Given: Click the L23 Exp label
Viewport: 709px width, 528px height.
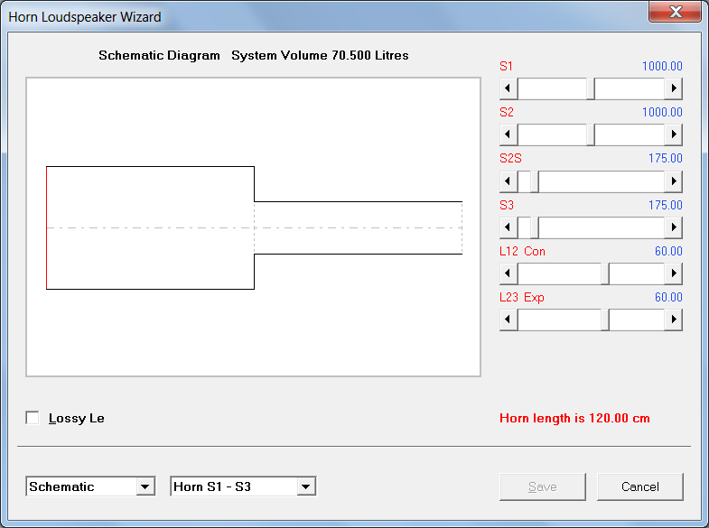Looking at the screenshot, I should point(522,297).
